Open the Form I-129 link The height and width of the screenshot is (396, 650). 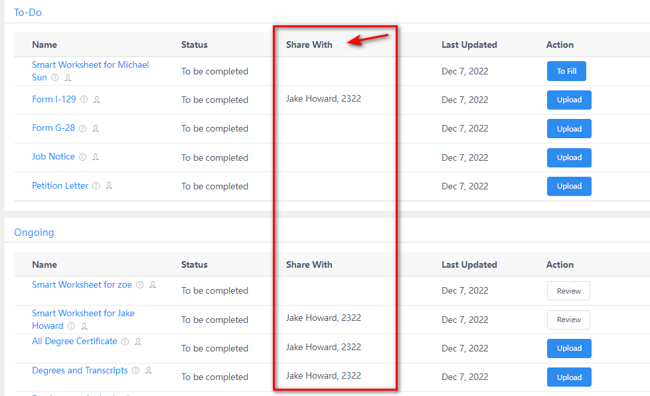(52, 99)
